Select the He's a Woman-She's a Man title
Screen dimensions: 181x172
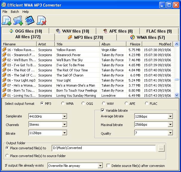point(76,85)
